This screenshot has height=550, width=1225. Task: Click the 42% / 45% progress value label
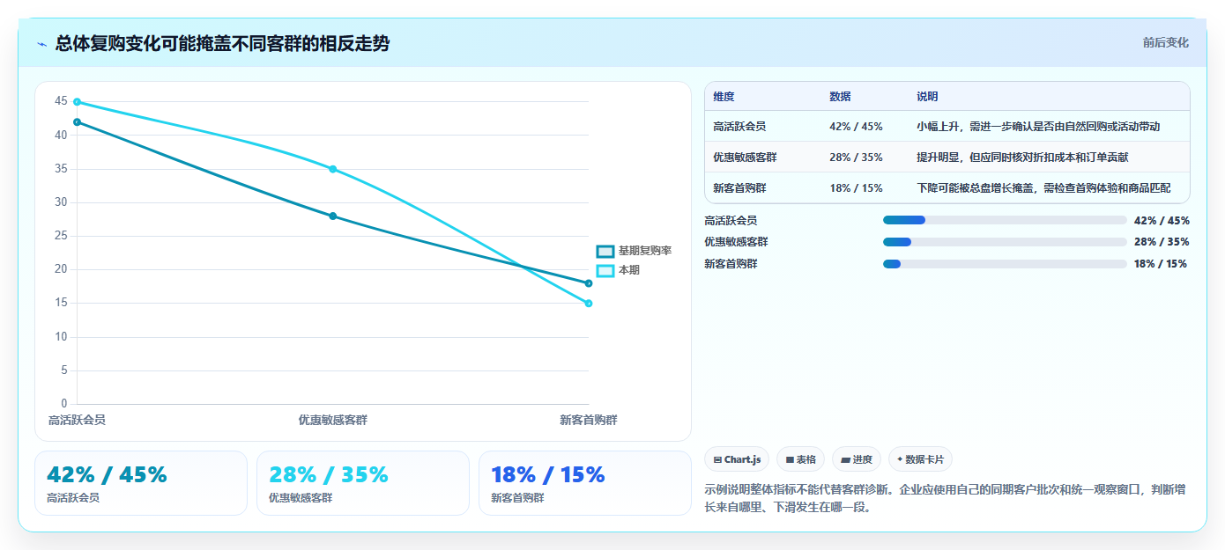tap(1162, 221)
